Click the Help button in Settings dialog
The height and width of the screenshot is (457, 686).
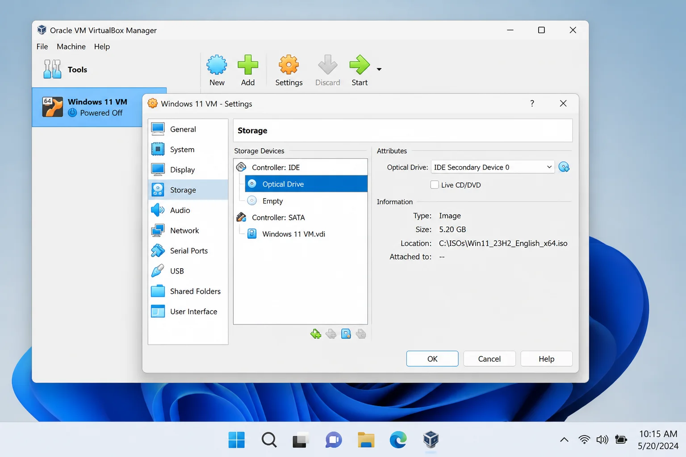pyautogui.click(x=547, y=359)
